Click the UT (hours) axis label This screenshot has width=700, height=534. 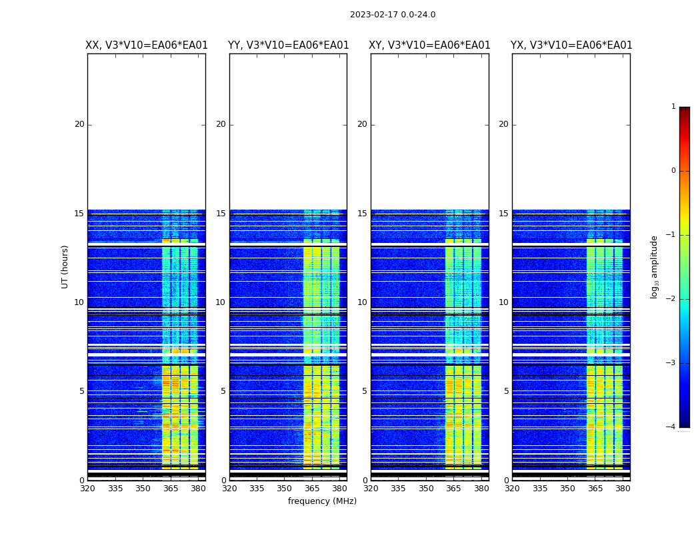coord(65,266)
